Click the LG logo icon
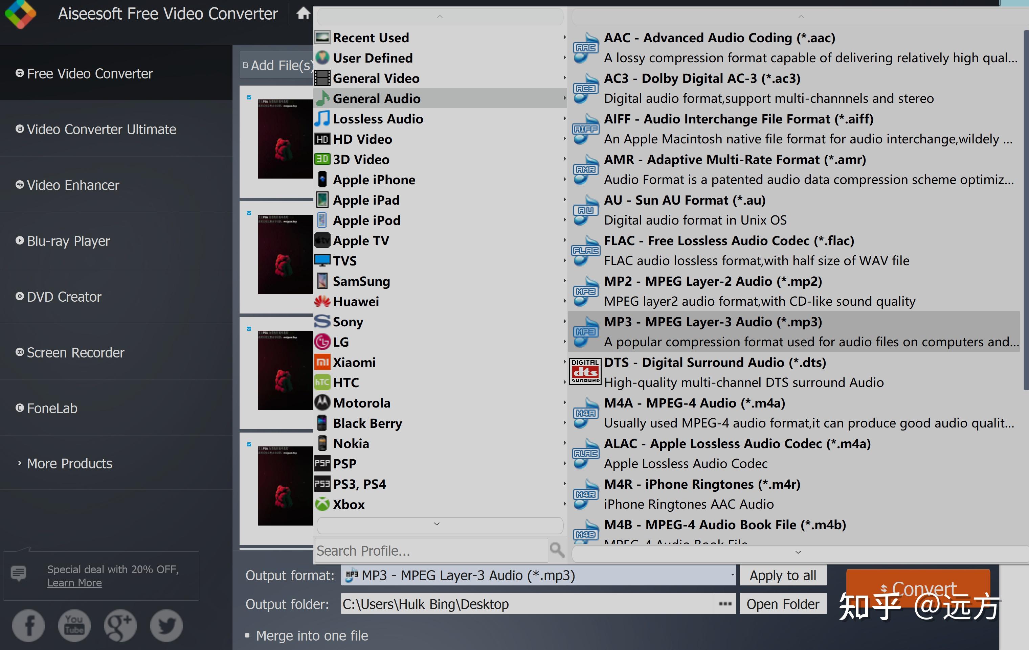This screenshot has width=1029, height=650. 322,342
